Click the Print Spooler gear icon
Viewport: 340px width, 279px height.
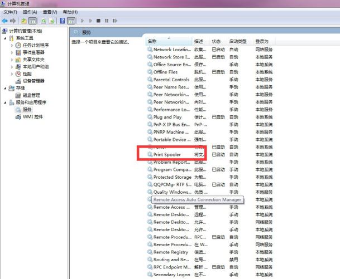click(x=150, y=154)
